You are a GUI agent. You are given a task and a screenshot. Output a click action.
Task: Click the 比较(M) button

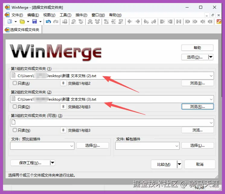point(164,164)
